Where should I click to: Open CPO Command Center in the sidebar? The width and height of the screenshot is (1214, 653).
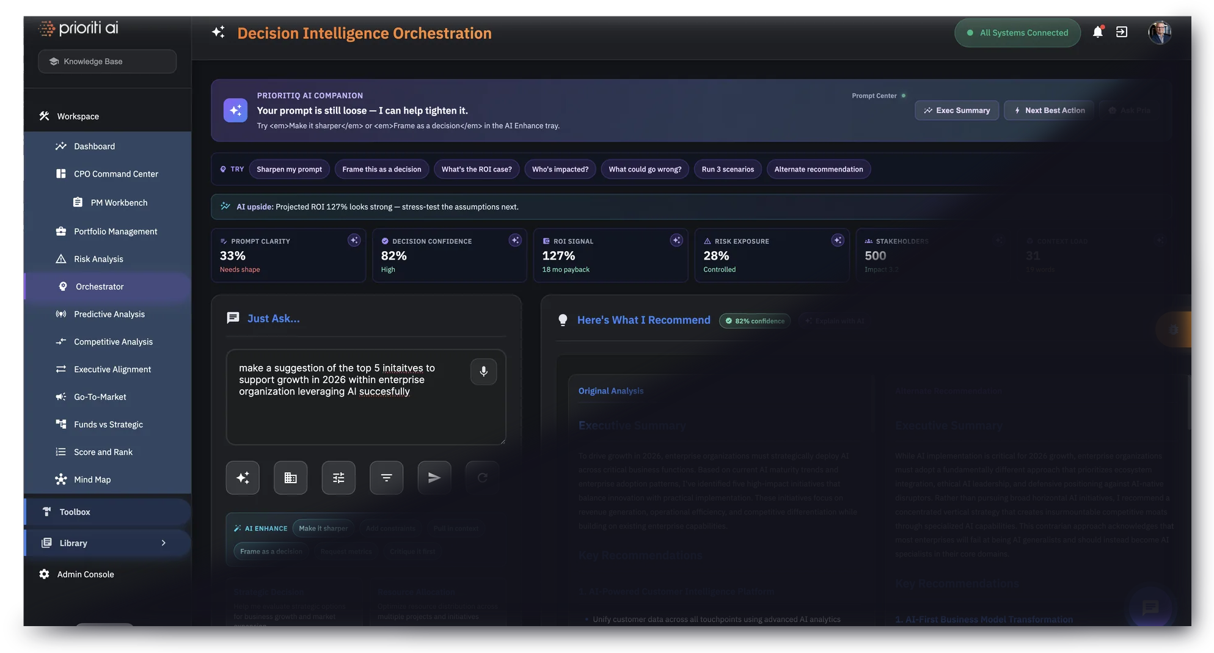[108, 174]
